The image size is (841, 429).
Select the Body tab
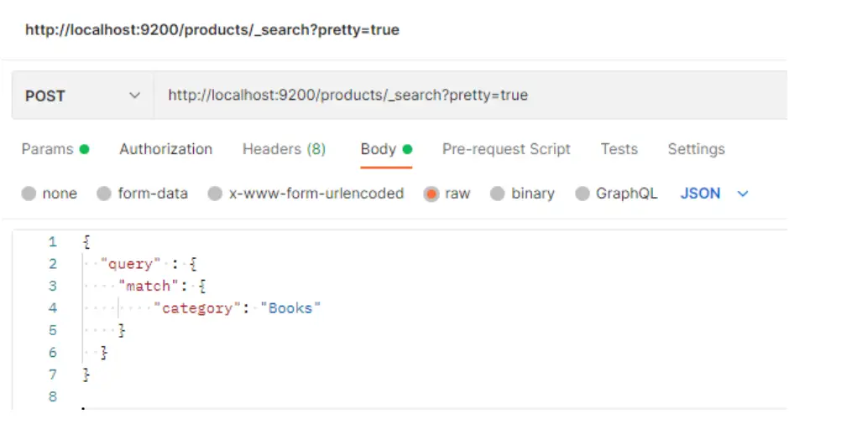click(379, 149)
